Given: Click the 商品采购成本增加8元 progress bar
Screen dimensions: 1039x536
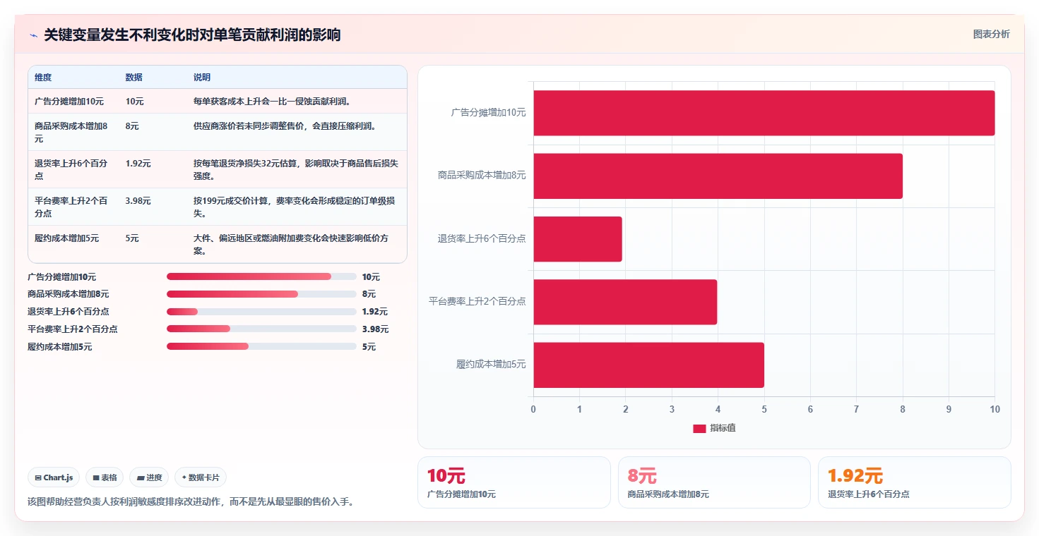Looking at the screenshot, I should click(x=261, y=294).
